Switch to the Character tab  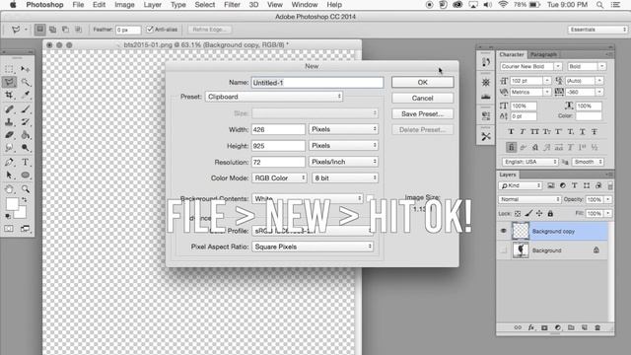point(512,54)
